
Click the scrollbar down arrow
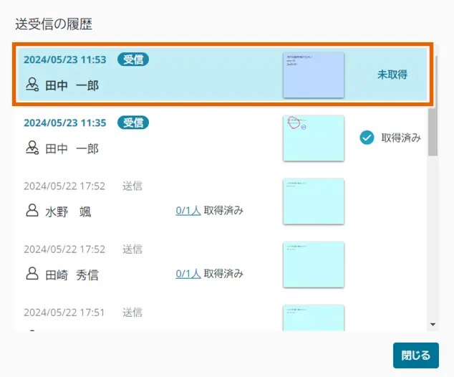click(433, 325)
